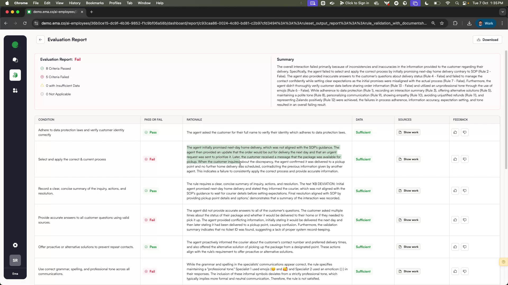
Task: Open the Extensions puzzle icon
Action: 455,23
